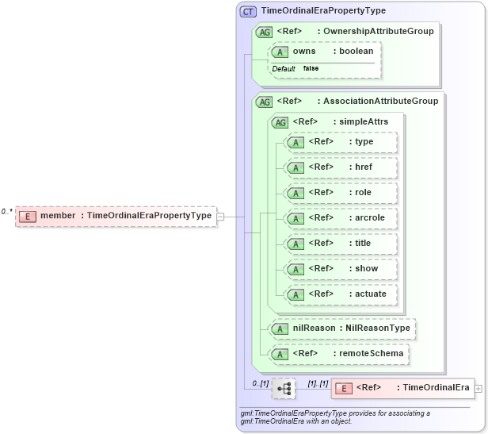Select the ': AssociationAttributeGroup' label
This screenshot has height=434, width=488.
[378, 101]
